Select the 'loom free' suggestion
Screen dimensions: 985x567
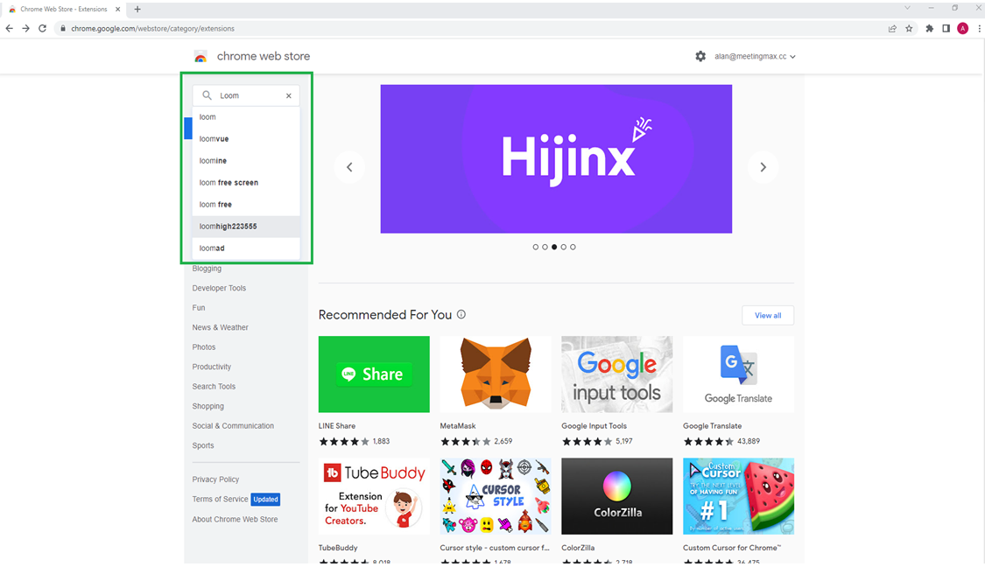[246, 205]
